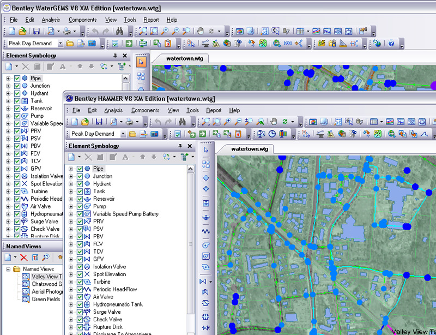The height and width of the screenshot is (335, 436).
Task: Select Turbine tool in HAMMER layout toolbar
Action: (x=206, y=267)
